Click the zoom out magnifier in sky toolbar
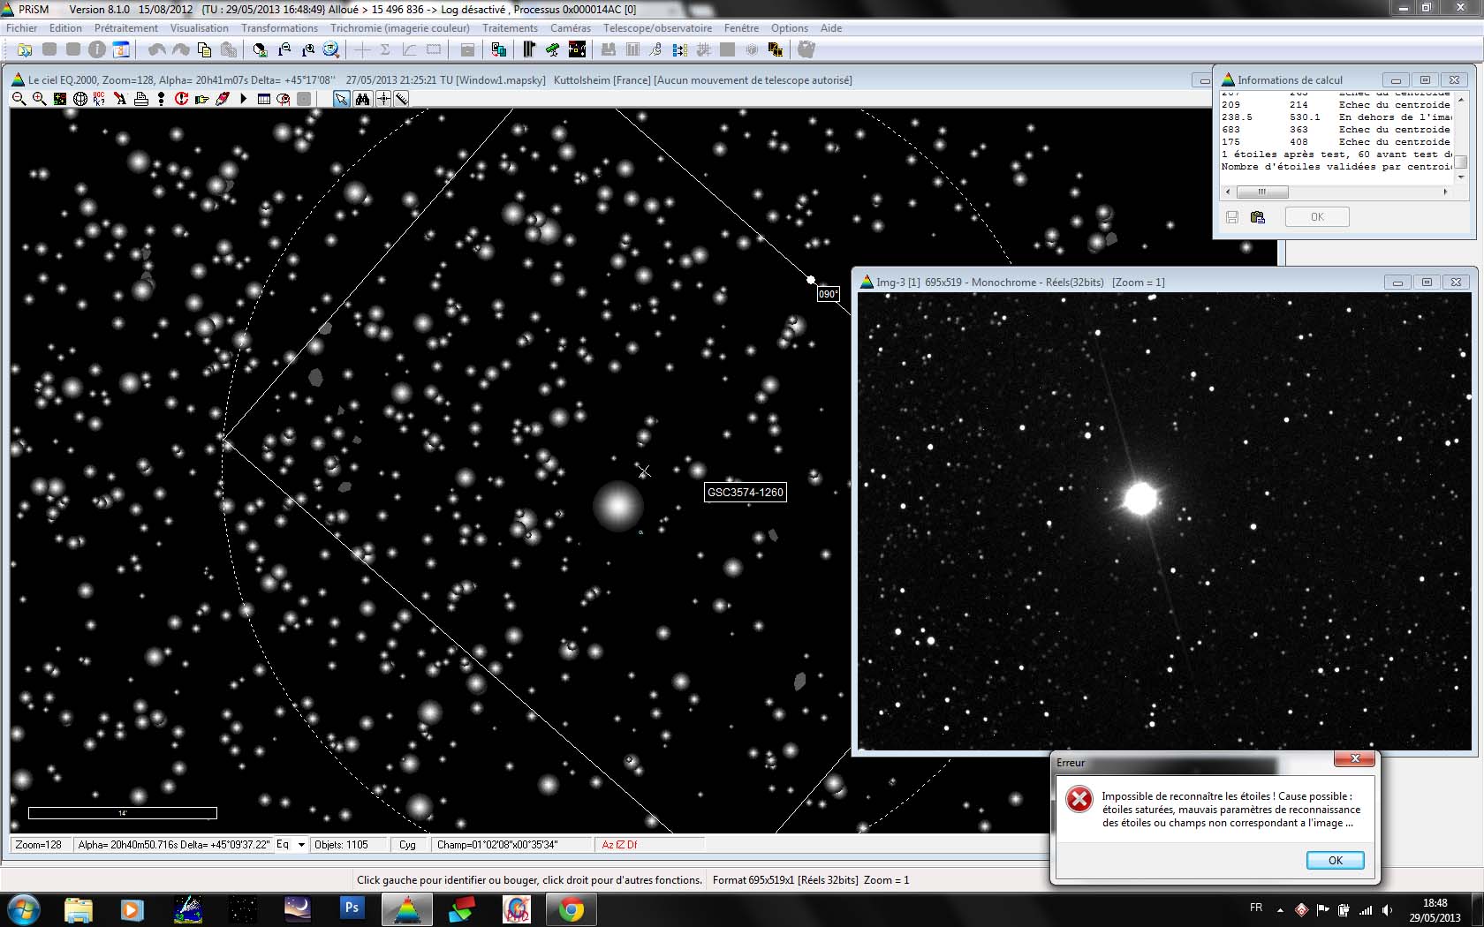Screen dimensions: 1484x927 (x=19, y=99)
